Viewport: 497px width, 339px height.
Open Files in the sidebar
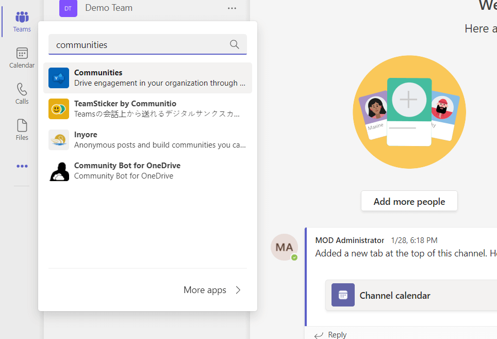coord(22,130)
